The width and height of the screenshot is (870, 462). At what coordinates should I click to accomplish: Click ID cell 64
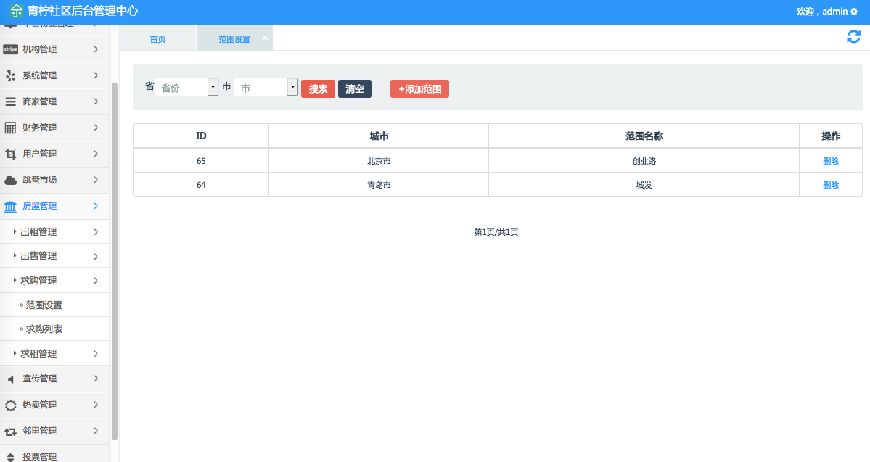[201, 185]
